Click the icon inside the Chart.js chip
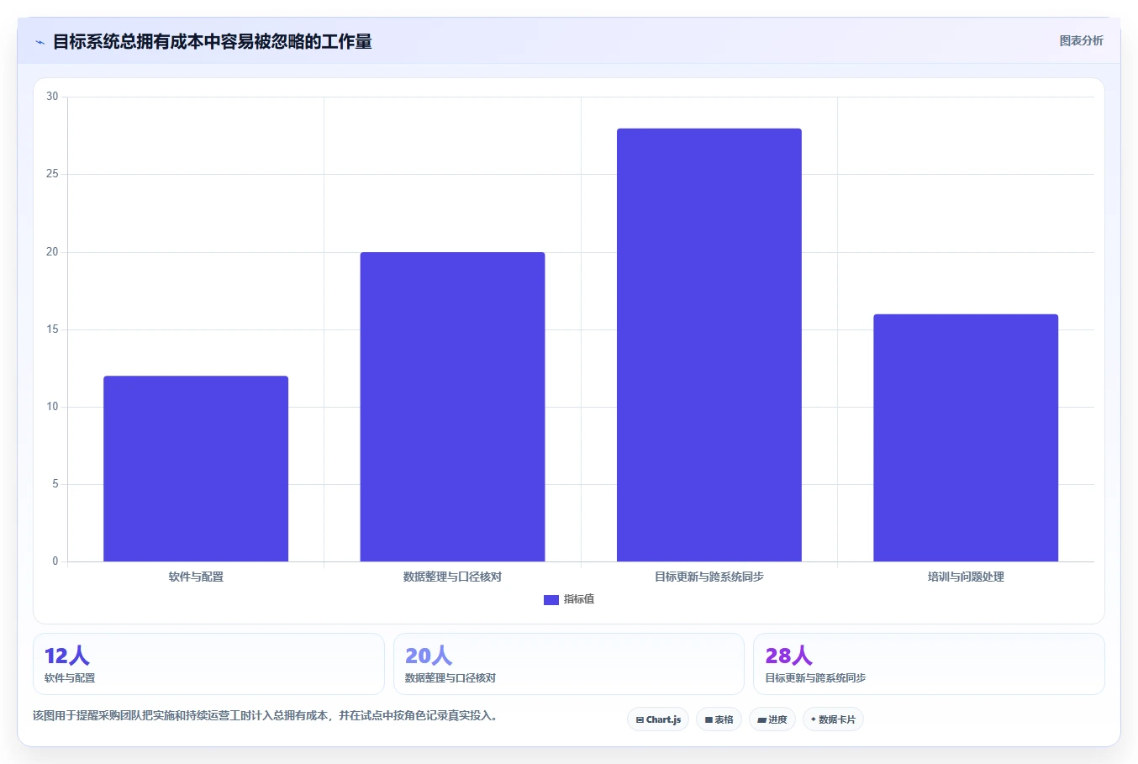This screenshot has width=1138, height=764. (x=640, y=719)
